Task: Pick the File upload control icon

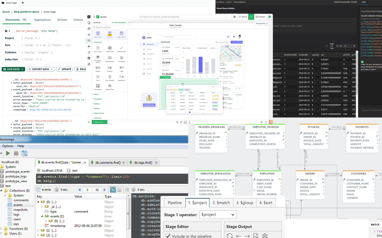Action: click(110, 77)
